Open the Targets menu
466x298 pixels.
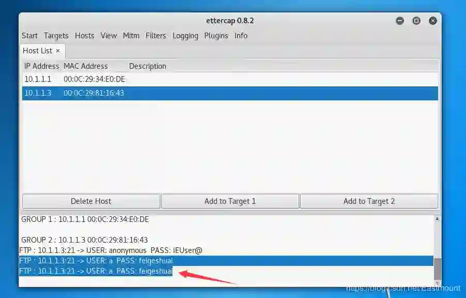(56, 36)
